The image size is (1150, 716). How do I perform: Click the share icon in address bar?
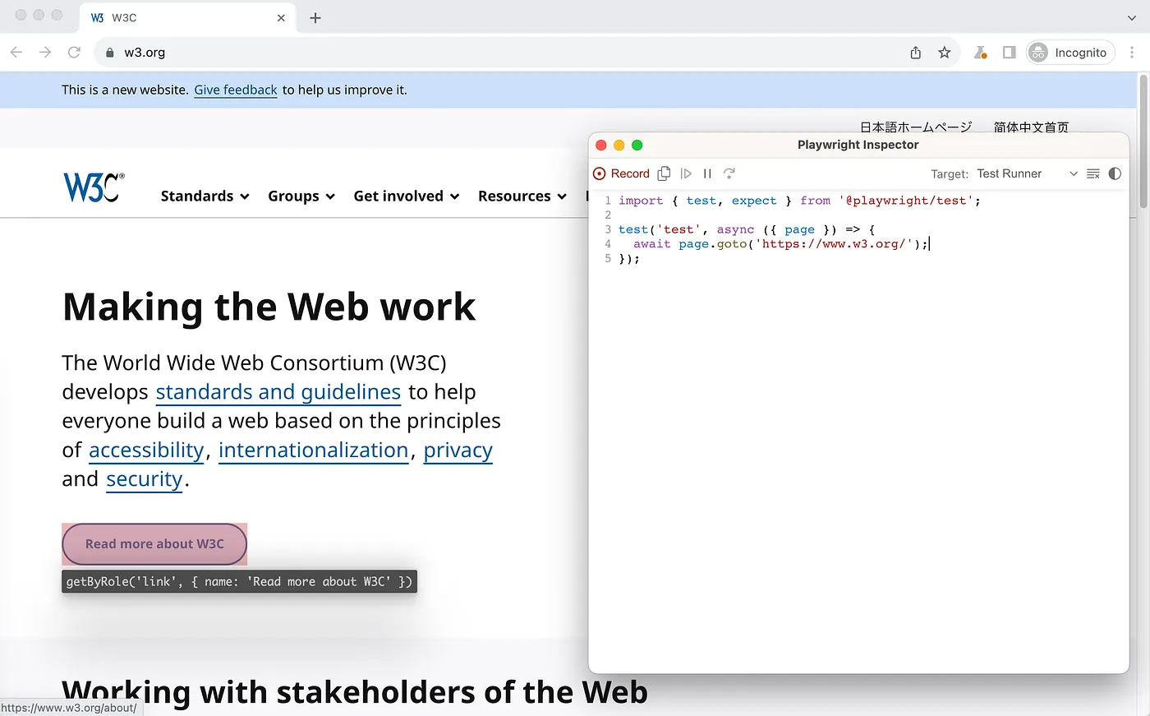(916, 53)
